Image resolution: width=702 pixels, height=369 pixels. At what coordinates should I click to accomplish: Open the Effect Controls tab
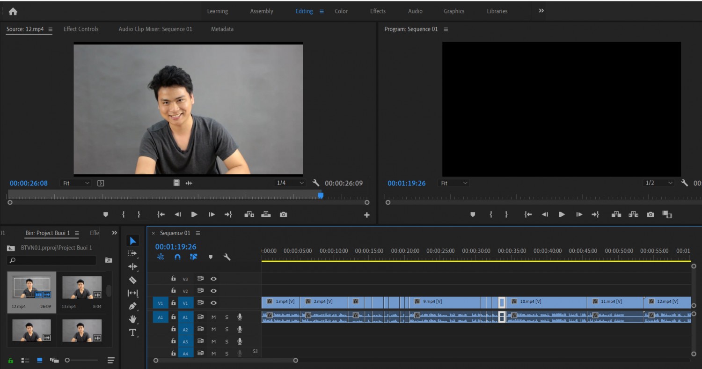(x=81, y=29)
